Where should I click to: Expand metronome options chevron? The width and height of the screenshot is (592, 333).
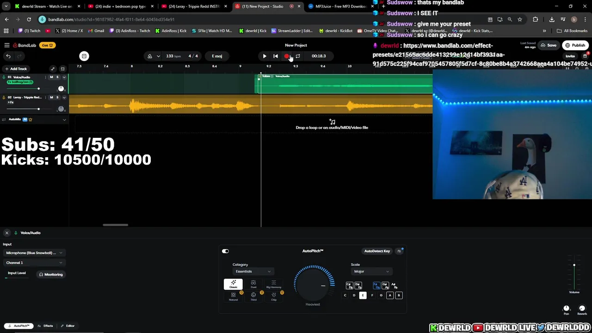[x=158, y=56]
